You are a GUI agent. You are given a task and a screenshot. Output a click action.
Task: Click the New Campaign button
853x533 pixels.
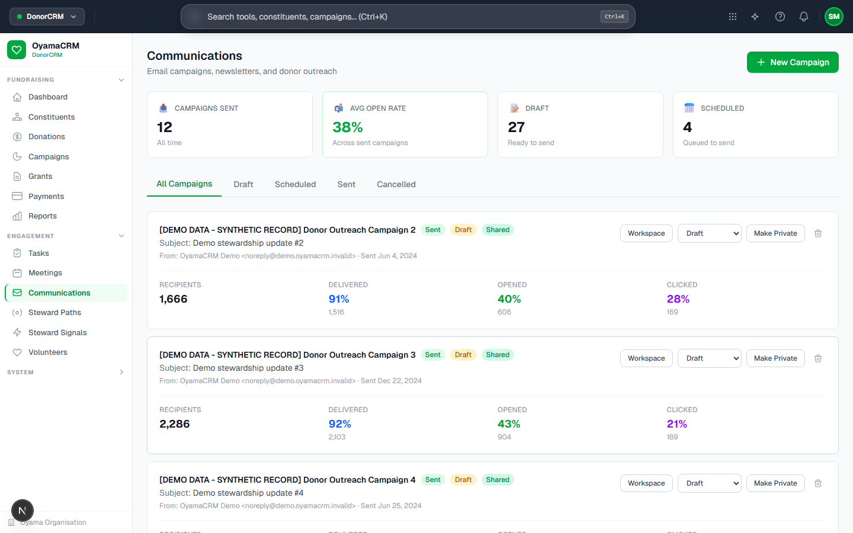793,62
